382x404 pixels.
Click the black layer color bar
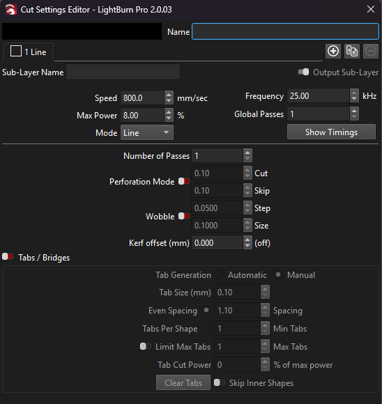(x=82, y=31)
